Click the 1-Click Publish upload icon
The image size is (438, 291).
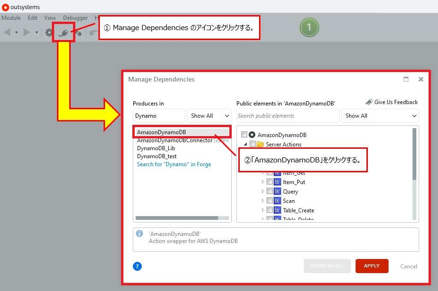(x=79, y=32)
